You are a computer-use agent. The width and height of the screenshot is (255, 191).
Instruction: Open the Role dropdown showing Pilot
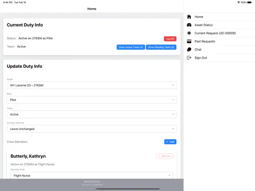(92, 100)
